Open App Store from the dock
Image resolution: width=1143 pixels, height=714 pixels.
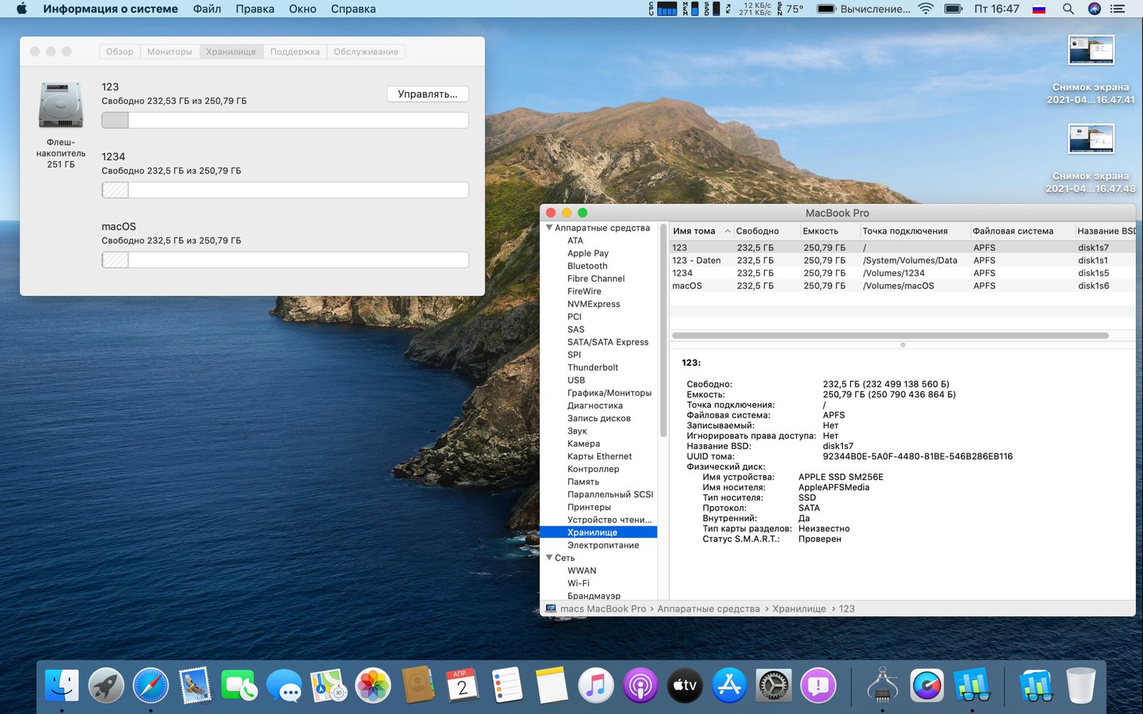pos(729,686)
